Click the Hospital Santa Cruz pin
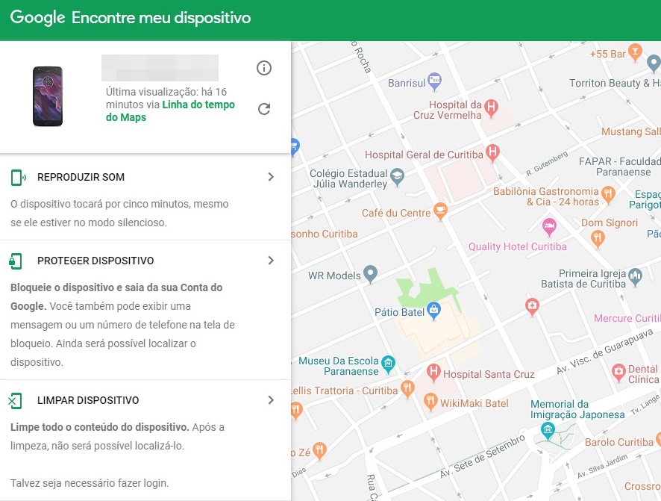Image resolution: width=661 pixels, height=501 pixels. point(433,373)
